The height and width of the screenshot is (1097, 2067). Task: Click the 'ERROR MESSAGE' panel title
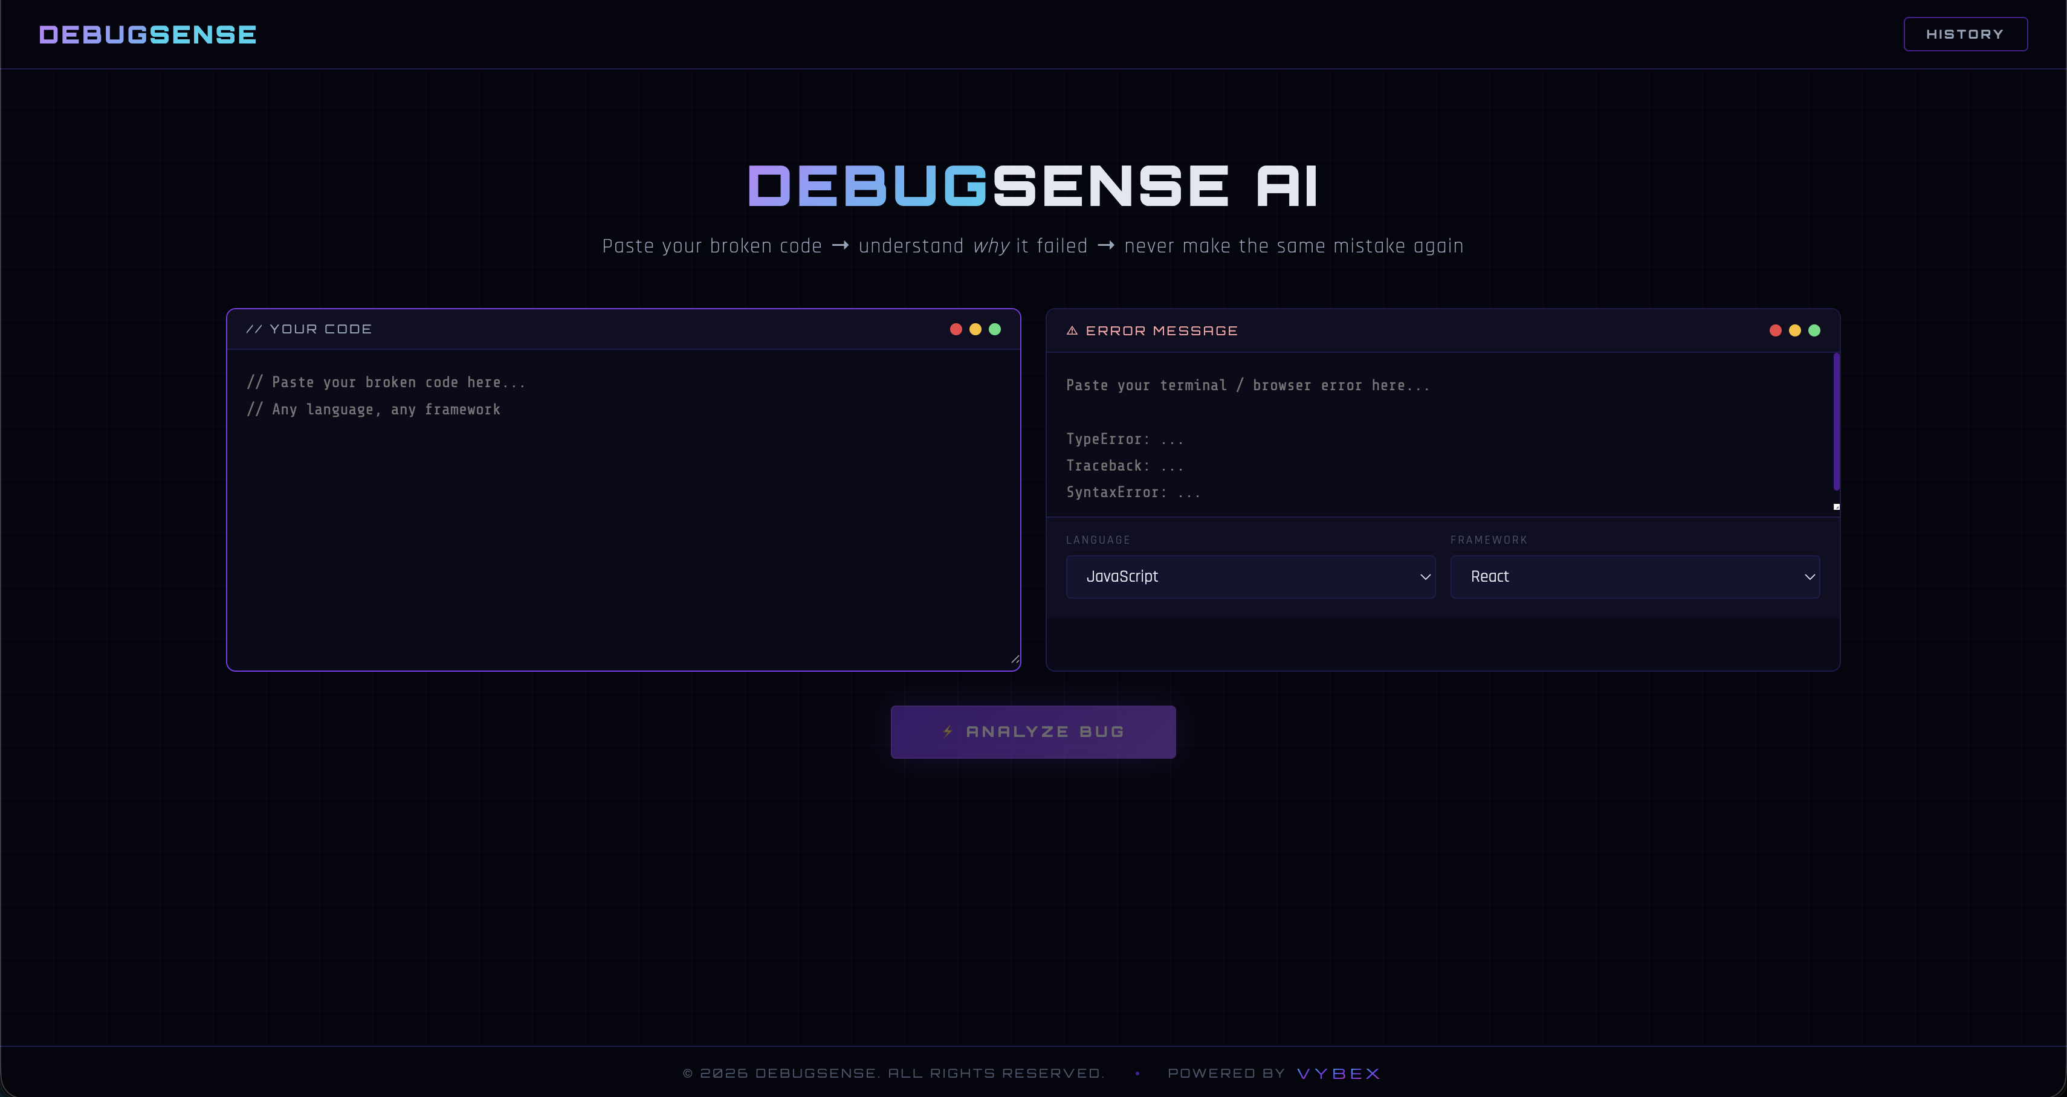1161,330
